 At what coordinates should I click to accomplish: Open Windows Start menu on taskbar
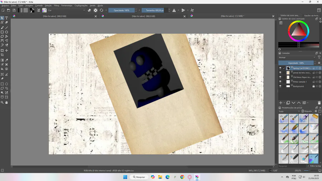[x=125, y=177]
